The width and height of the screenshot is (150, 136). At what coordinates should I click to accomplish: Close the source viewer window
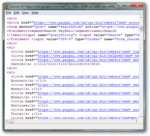point(137,5)
